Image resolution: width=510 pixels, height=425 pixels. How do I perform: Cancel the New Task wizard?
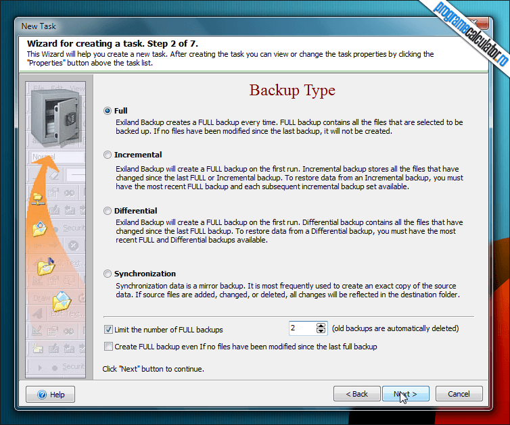(459, 394)
